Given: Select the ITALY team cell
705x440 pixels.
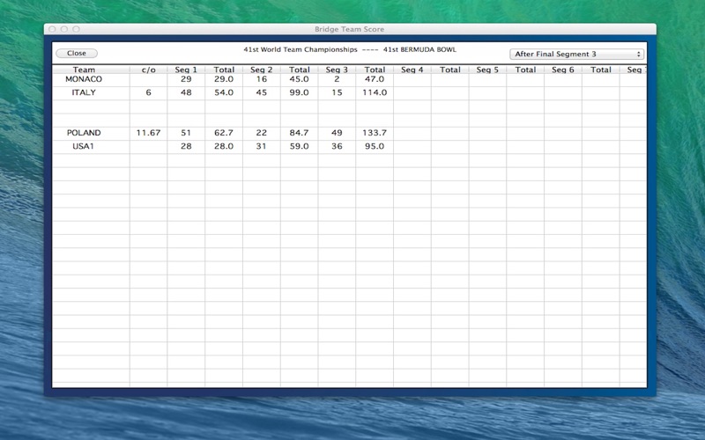Looking at the screenshot, I should coord(84,92).
